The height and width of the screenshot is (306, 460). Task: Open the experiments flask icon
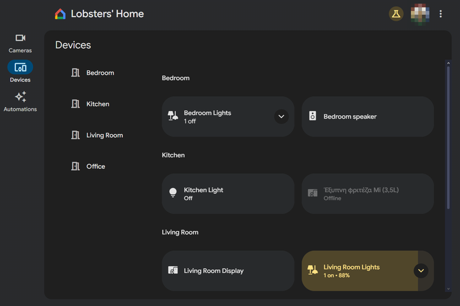(x=396, y=14)
